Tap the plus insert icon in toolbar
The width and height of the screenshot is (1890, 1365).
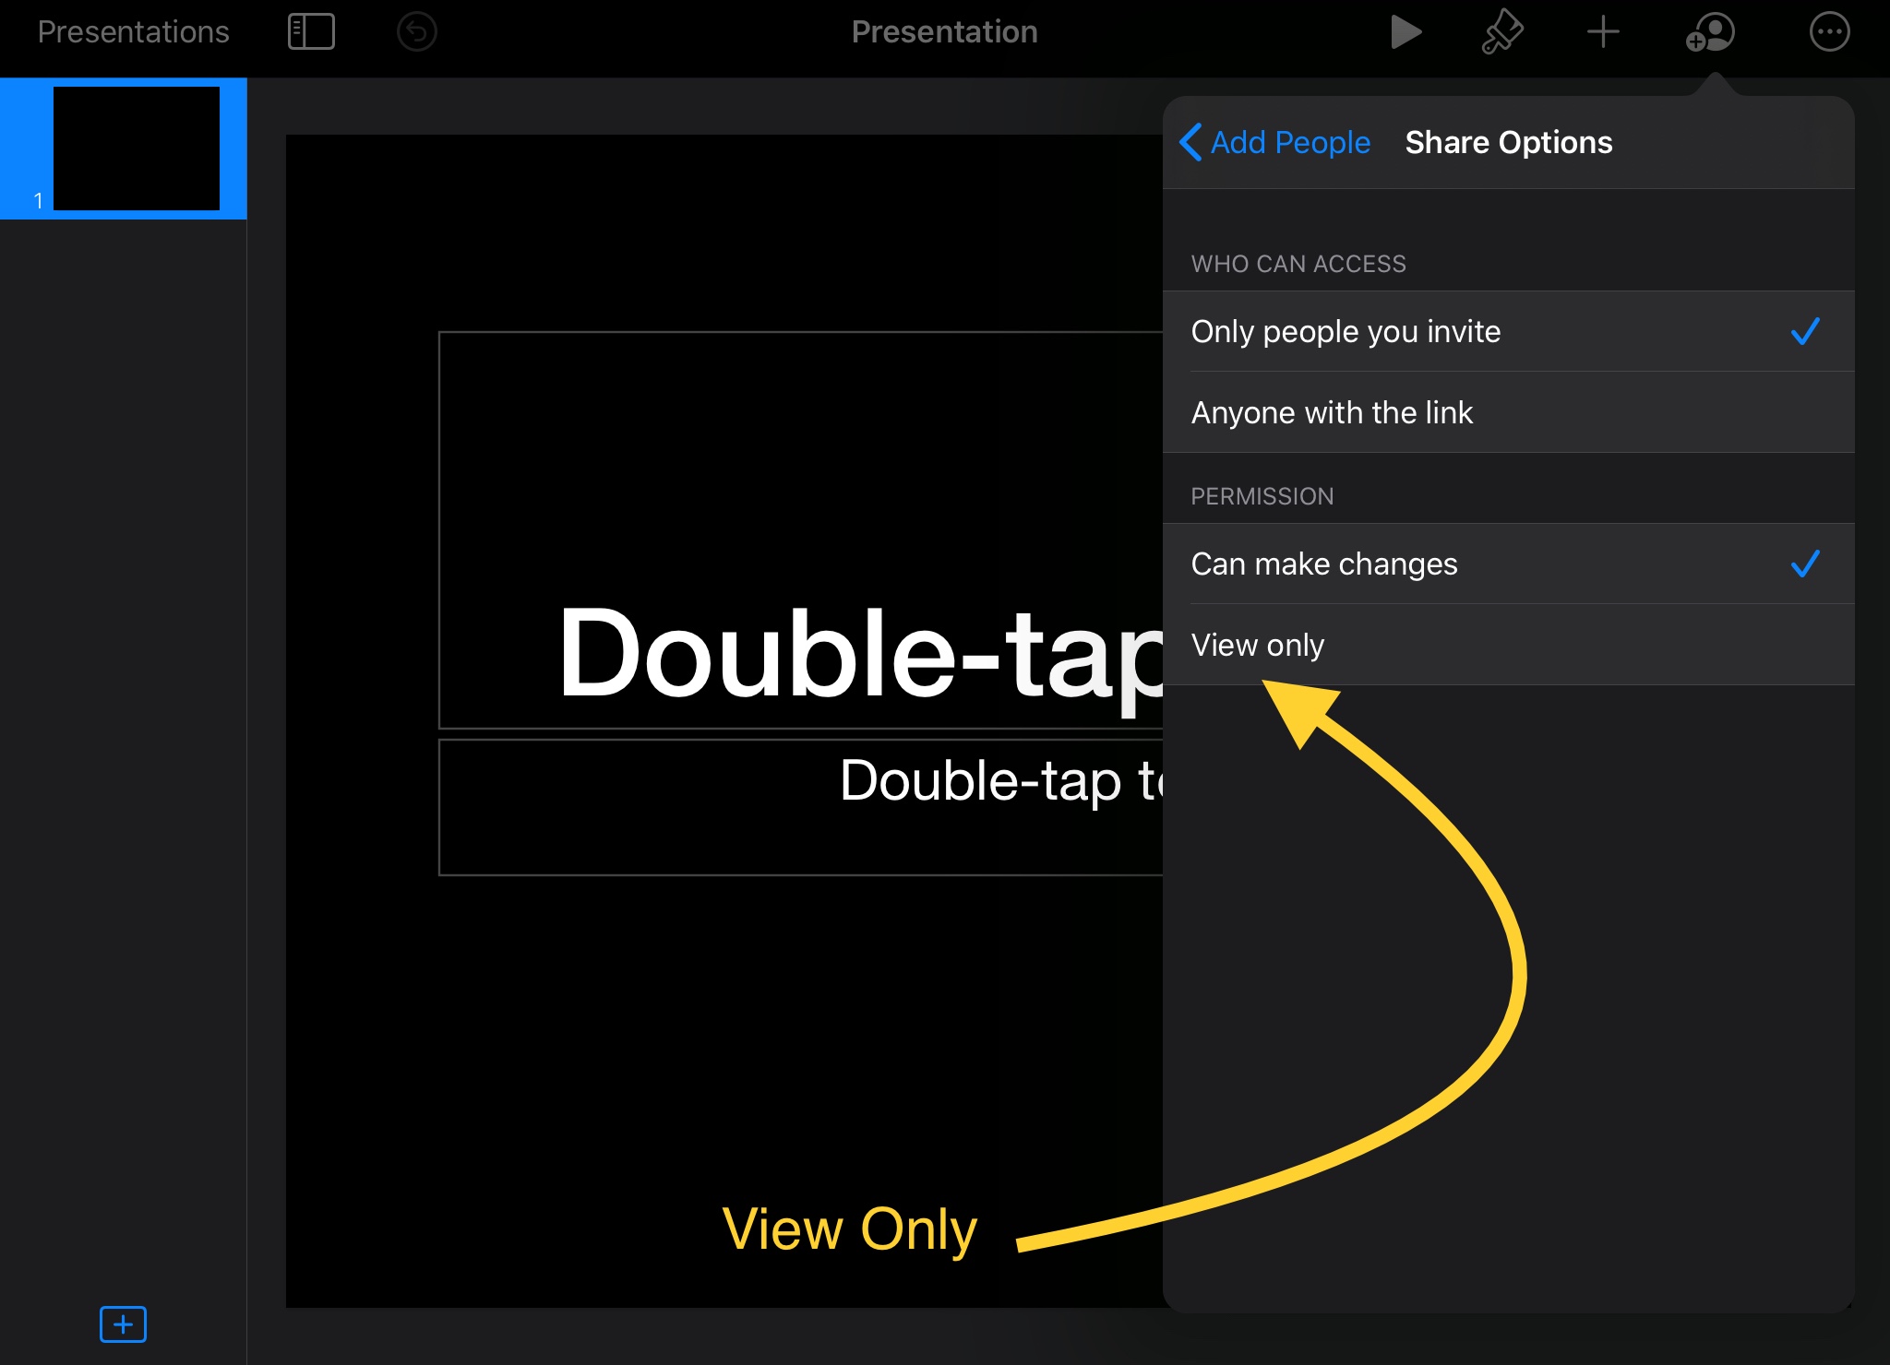coord(1603,32)
